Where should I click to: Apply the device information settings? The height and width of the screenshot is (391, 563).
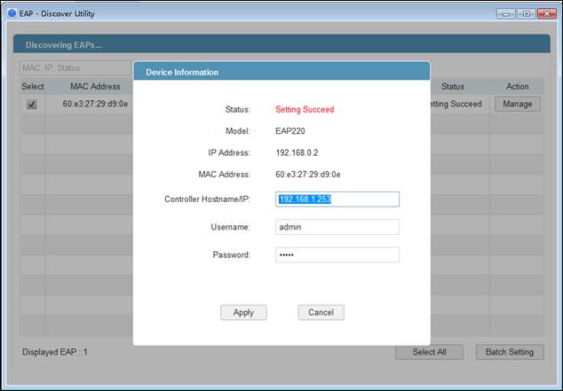coord(243,312)
